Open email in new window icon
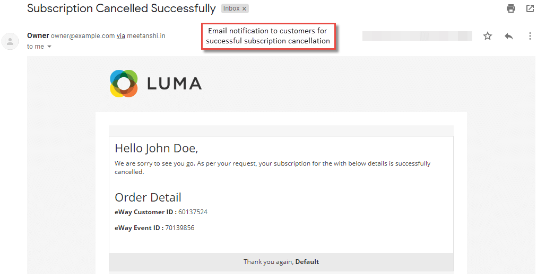 pos(530,8)
